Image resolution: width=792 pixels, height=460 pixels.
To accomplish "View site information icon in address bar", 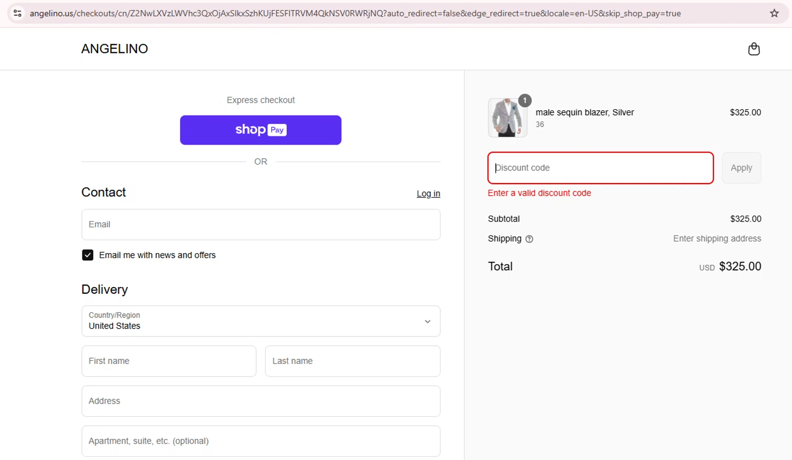I will [17, 13].
